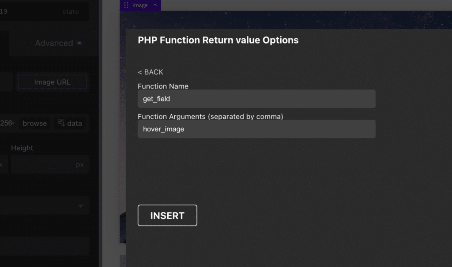Click the data button text
This screenshot has width=452, height=267.
point(75,123)
